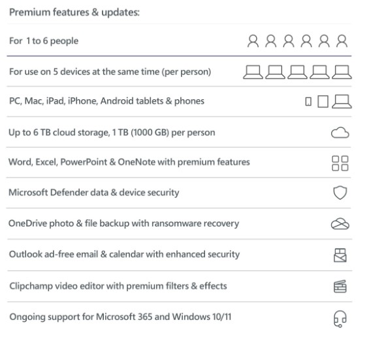Click the laptop icon beside the tablet icon

click(x=342, y=101)
